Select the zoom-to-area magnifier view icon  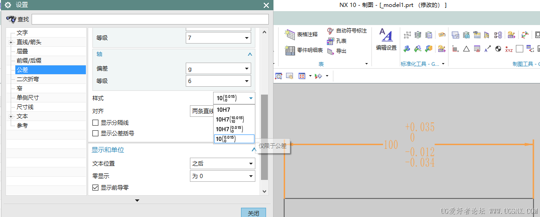279,76
